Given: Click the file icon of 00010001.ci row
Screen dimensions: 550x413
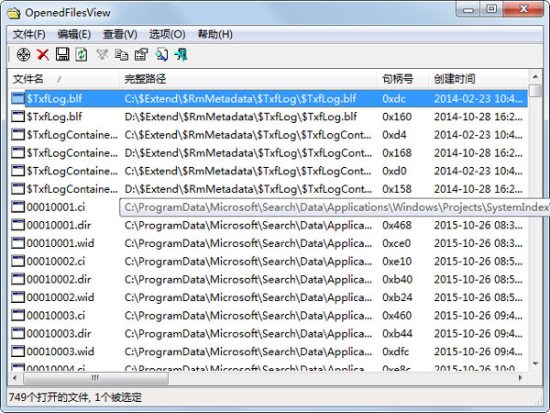Looking at the screenshot, I should [18, 206].
